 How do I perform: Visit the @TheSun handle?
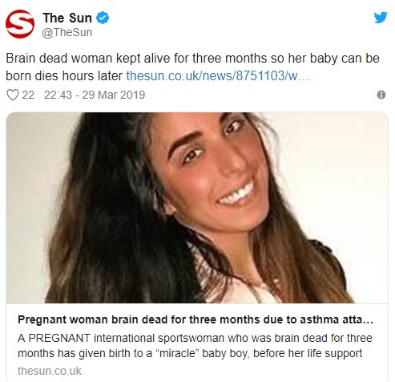point(67,32)
